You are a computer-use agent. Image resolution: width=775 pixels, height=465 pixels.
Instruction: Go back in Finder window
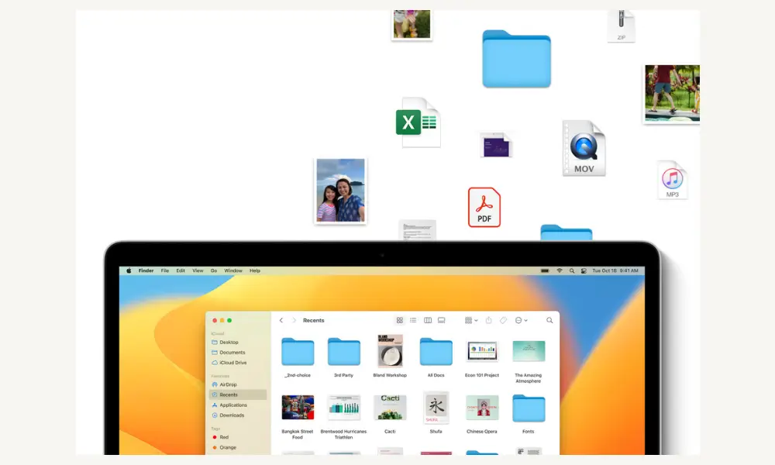pyautogui.click(x=281, y=320)
